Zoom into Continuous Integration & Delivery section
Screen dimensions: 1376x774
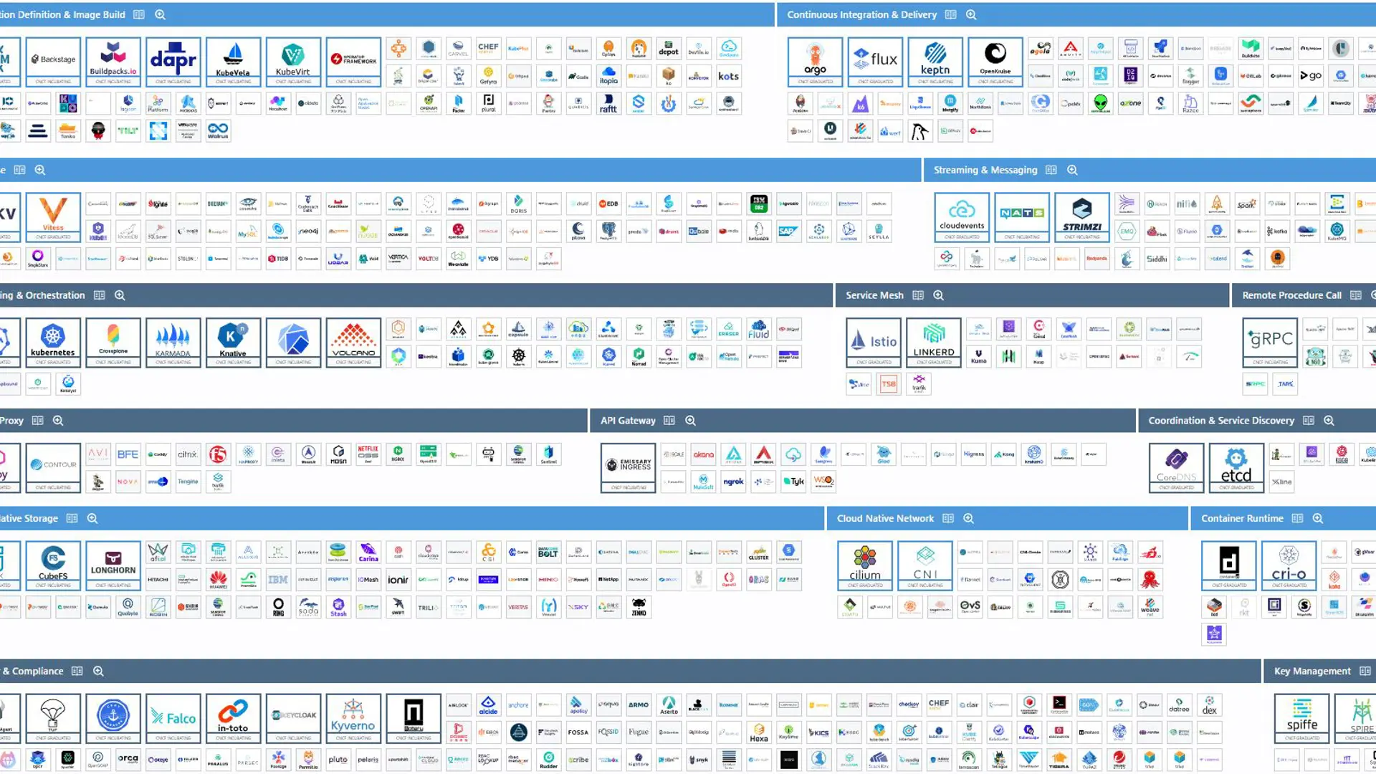point(971,14)
